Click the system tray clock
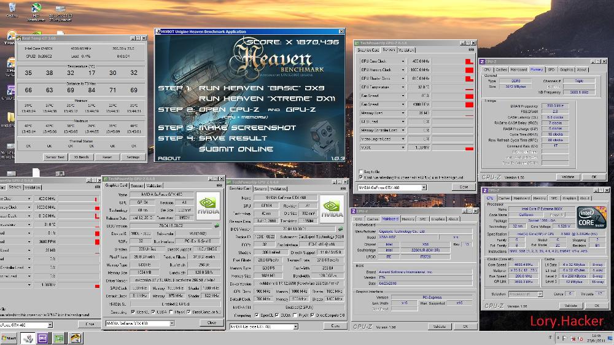This screenshot has height=345, width=614. (x=596, y=338)
